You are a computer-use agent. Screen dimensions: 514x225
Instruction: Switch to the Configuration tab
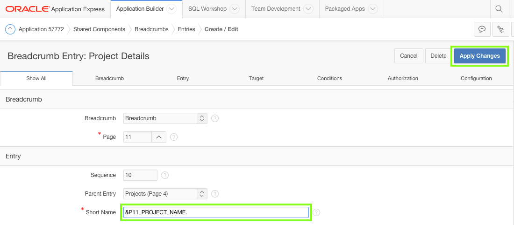coord(476,78)
